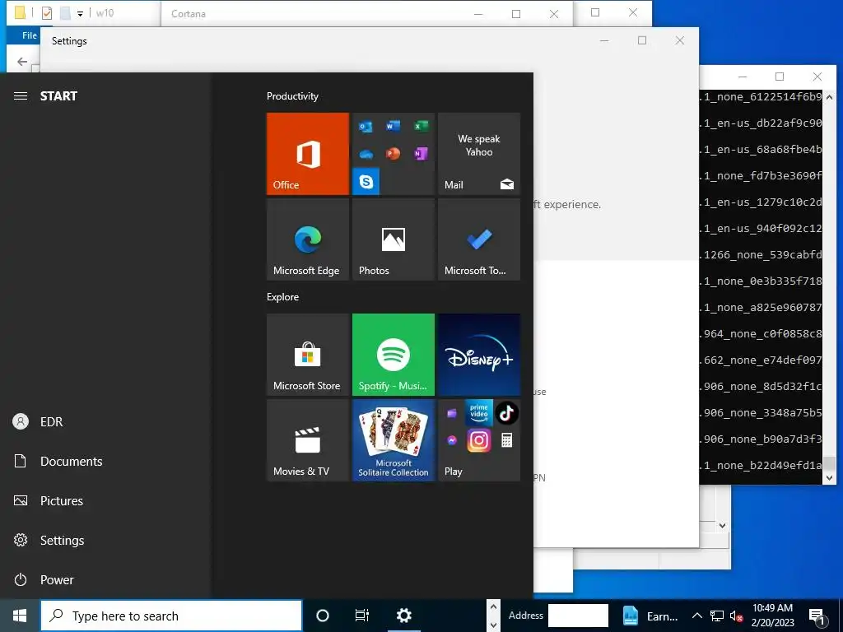Open Microsoft Solitaire Collection tile
The image size is (843, 632).
(393, 440)
